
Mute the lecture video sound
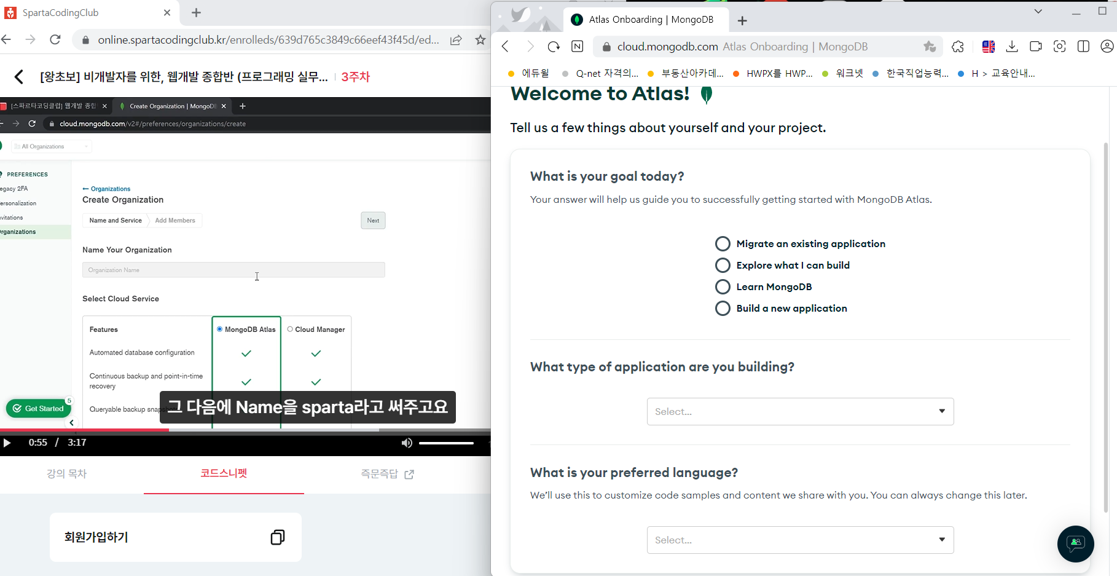407,443
